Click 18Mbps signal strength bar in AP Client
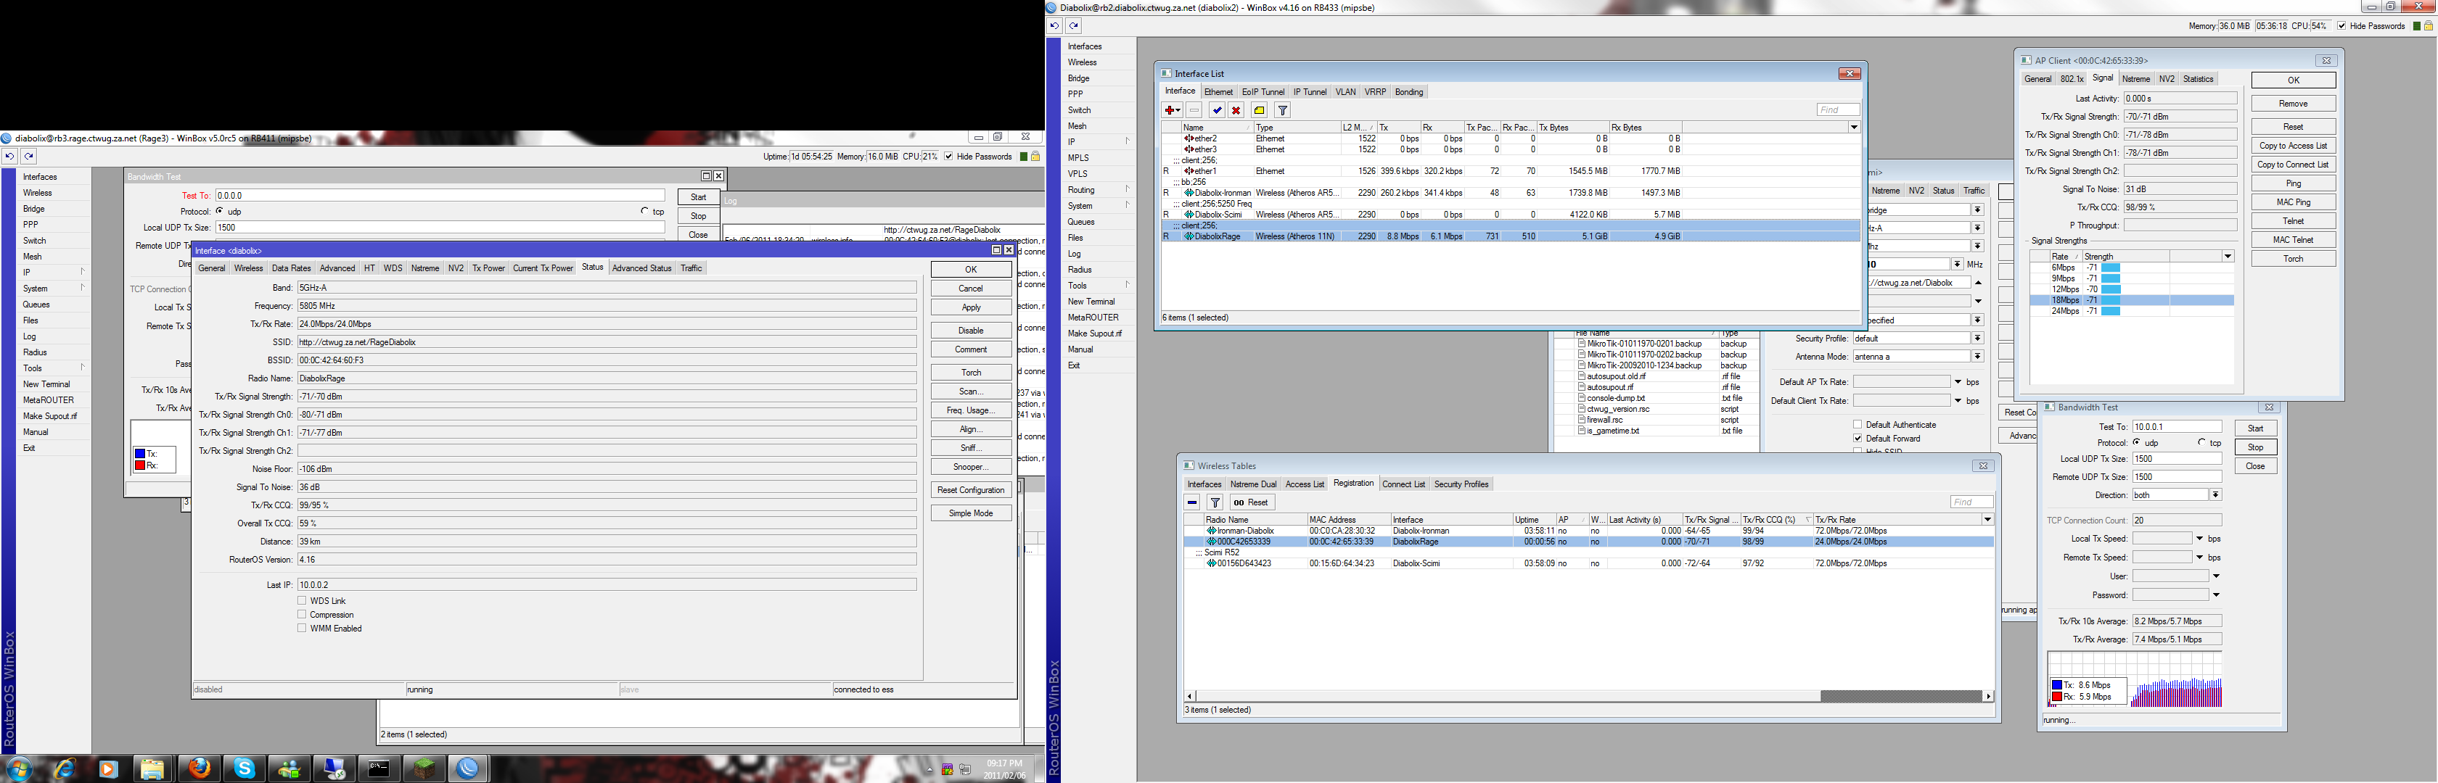 pos(2111,299)
